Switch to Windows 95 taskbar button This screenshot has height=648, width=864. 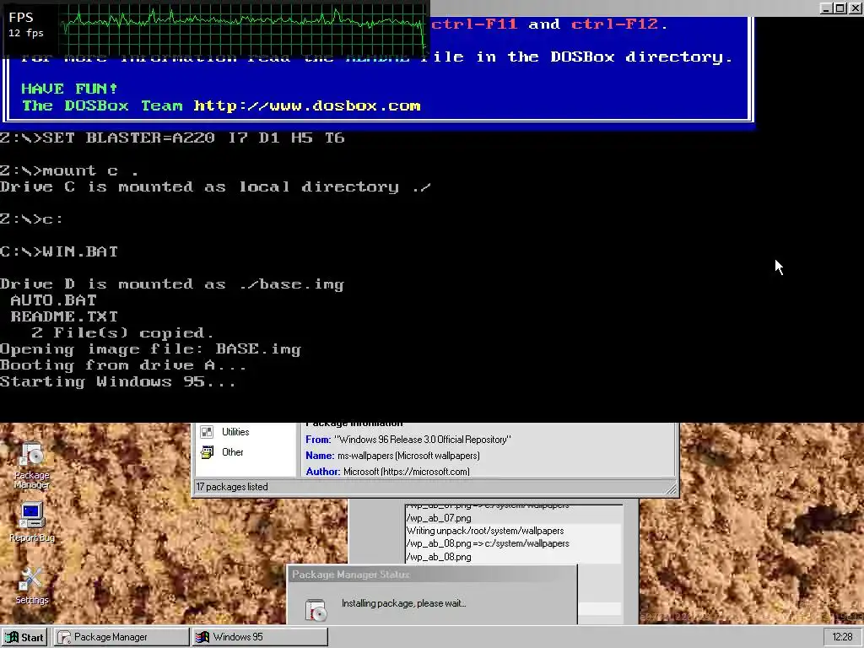260,637
